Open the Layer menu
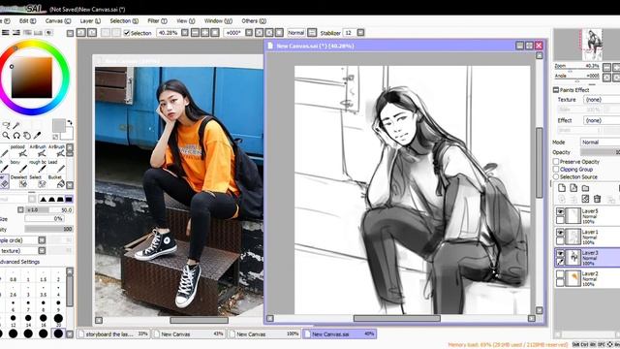The image size is (620, 349). pyautogui.click(x=90, y=20)
